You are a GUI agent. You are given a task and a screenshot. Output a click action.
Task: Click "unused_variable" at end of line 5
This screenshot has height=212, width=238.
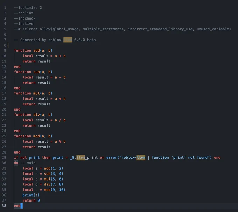click(213, 29)
